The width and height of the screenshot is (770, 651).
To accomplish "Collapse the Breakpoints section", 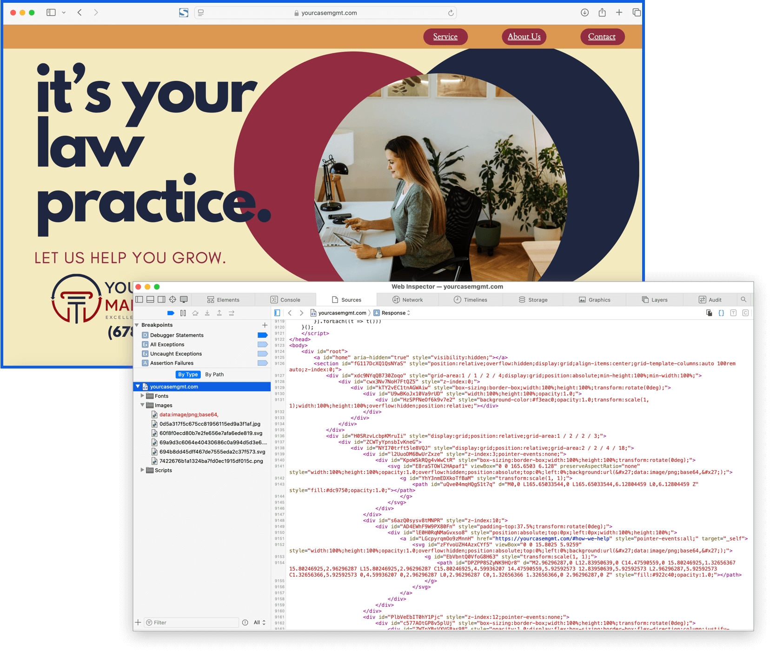I will (x=137, y=325).
